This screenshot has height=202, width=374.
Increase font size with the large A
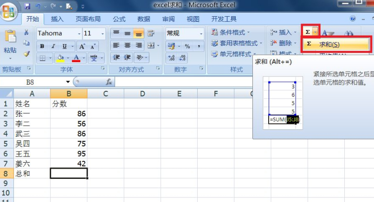(82, 46)
